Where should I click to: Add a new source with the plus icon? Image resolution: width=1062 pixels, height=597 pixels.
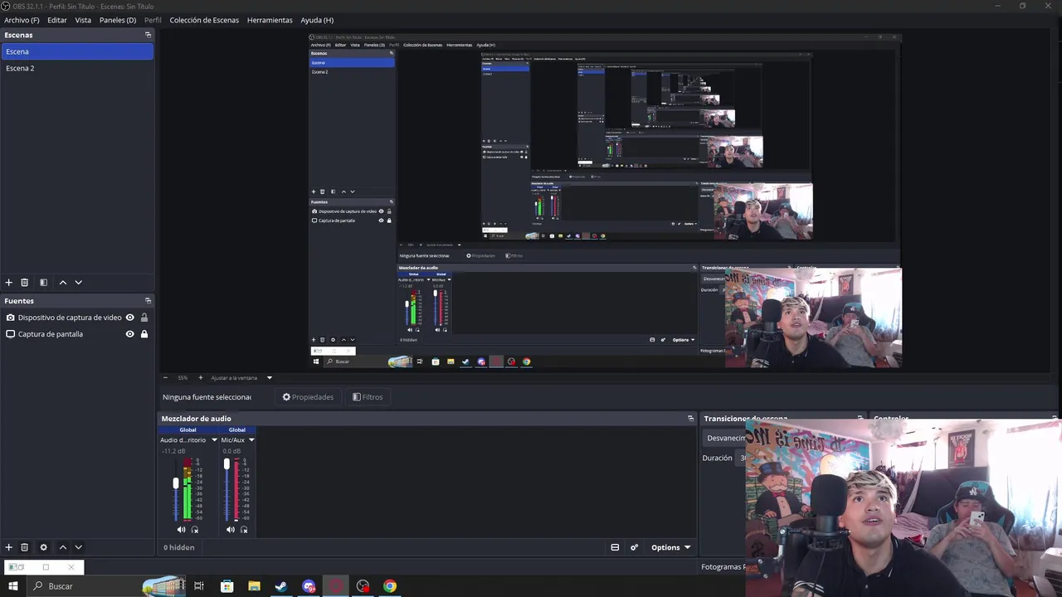pos(9,547)
